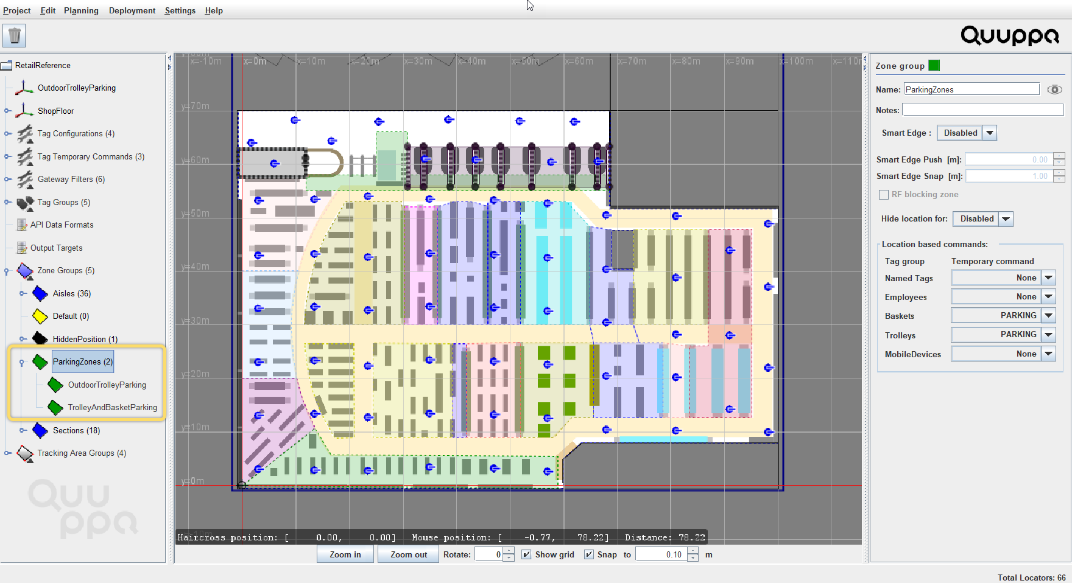Click the green TrolleyAndBasketParking zone icon

[55, 408]
